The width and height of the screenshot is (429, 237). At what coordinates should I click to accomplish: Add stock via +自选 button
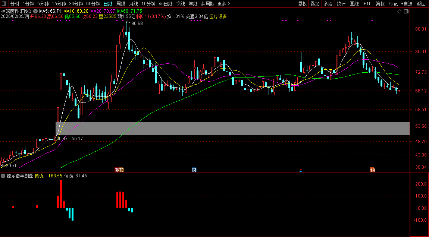[x=407, y=4]
